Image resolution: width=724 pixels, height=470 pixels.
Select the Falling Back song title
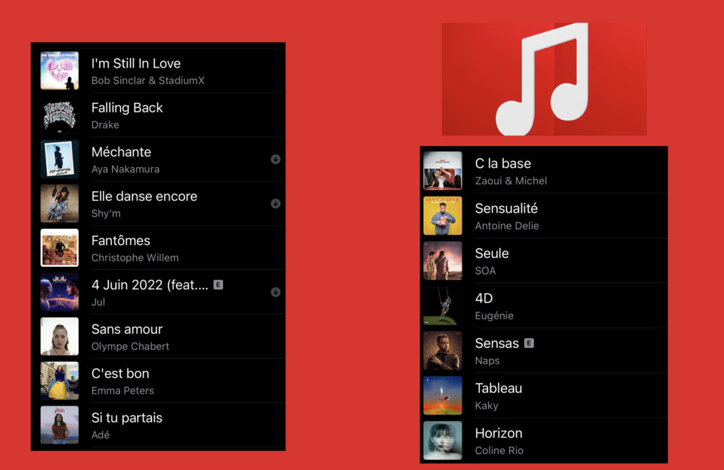(127, 108)
